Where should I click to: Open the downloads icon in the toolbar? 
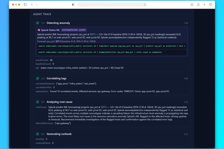[192, 4]
